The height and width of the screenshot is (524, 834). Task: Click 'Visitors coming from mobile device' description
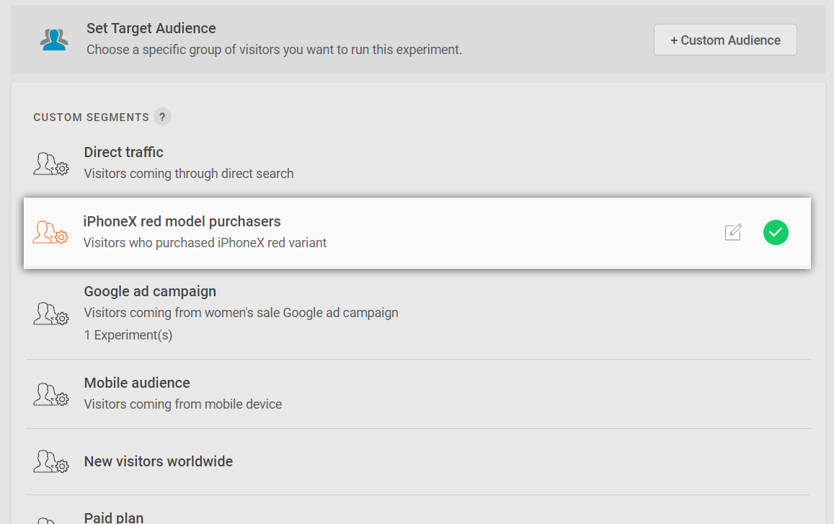tap(183, 404)
